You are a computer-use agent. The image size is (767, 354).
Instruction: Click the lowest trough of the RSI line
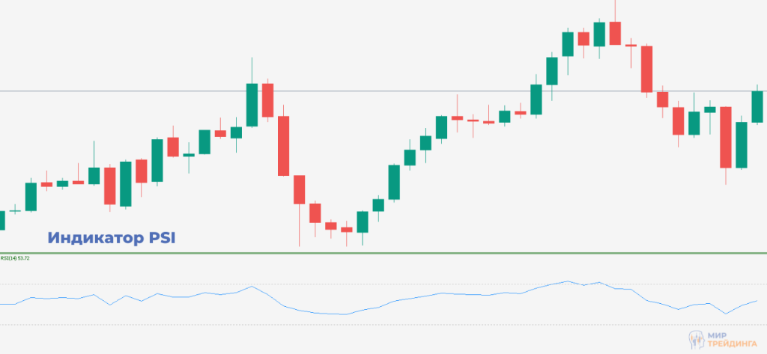(x=343, y=314)
